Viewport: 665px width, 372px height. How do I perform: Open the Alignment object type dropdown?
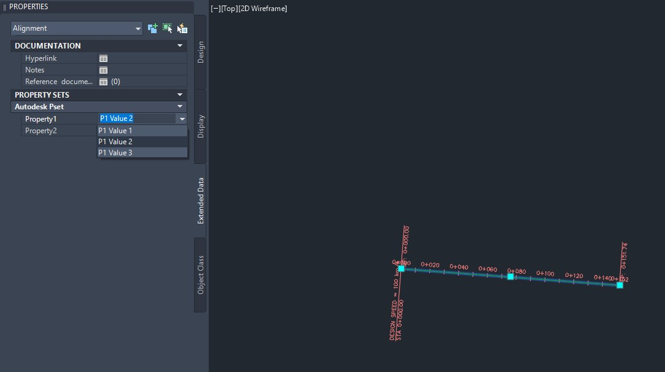click(139, 28)
